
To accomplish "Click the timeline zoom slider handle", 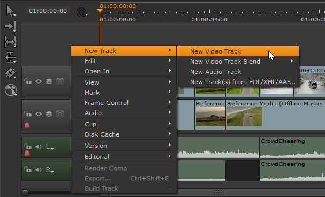I will pyautogui.click(x=25, y=193).
